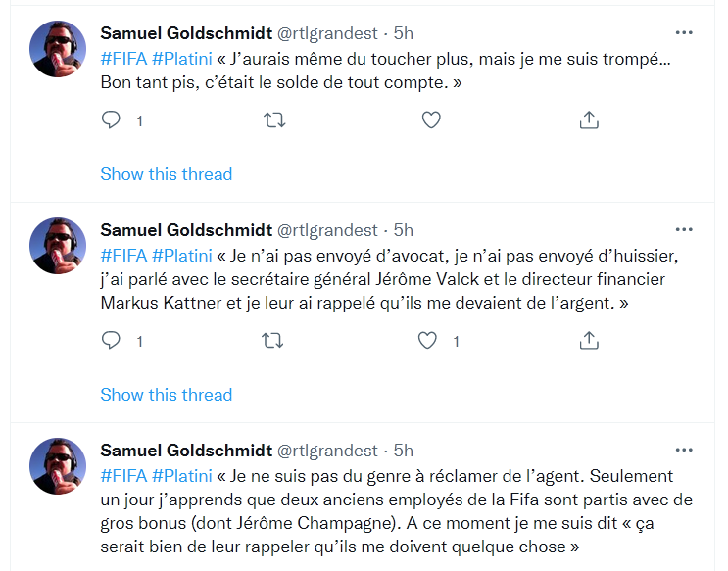Open #Platini hashtag in the third tweet
The width and height of the screenshot is (728, 571).
(x=182, y=476)
